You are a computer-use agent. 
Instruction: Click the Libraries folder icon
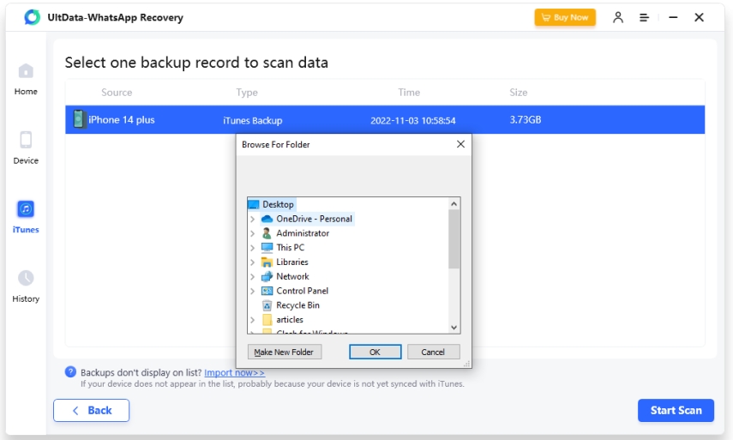tap(267, 262)
